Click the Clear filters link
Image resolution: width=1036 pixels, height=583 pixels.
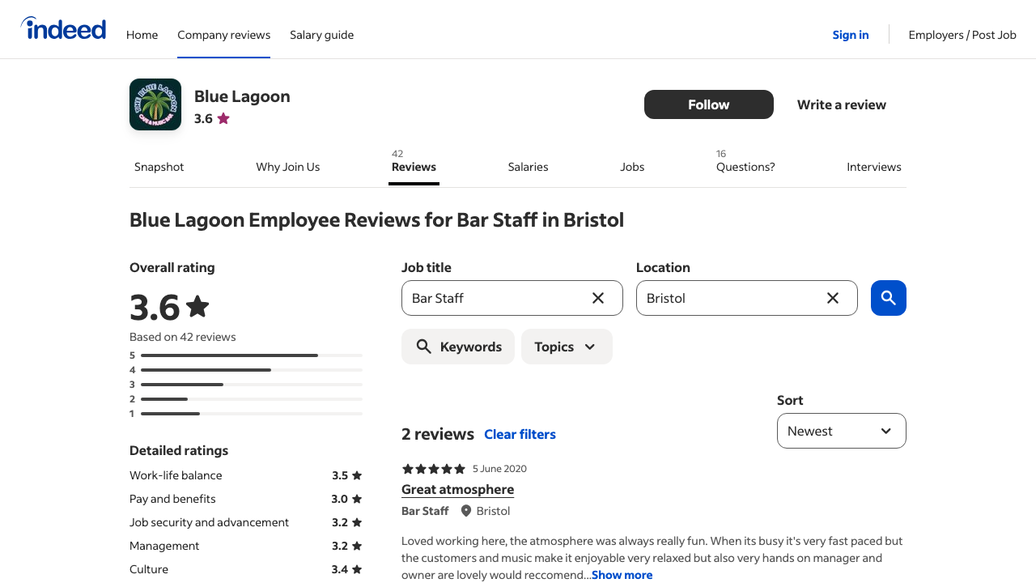tap(520, 434)
